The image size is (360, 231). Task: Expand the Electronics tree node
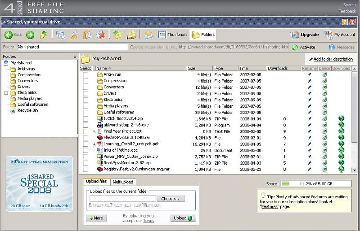tap(6, 93)
